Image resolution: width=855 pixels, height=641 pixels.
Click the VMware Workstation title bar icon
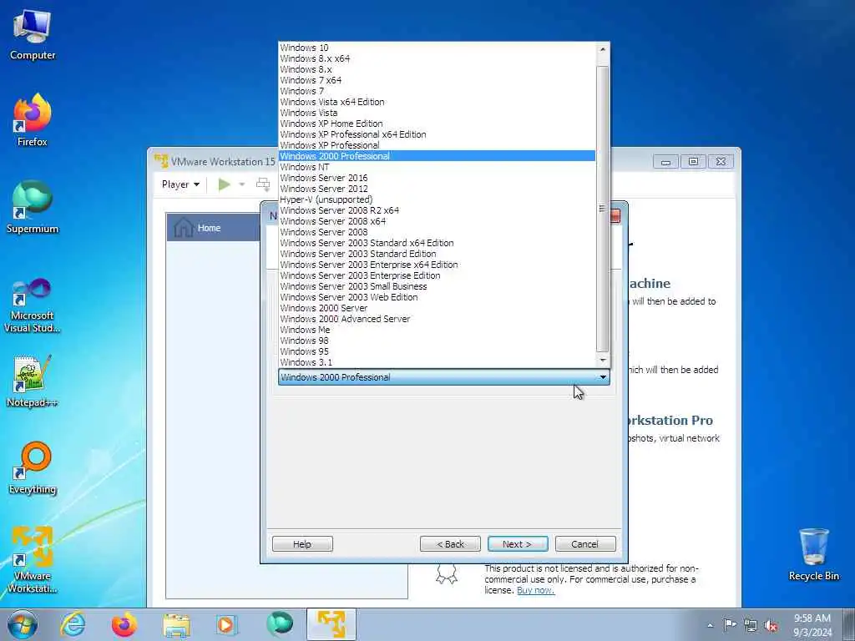161,161
